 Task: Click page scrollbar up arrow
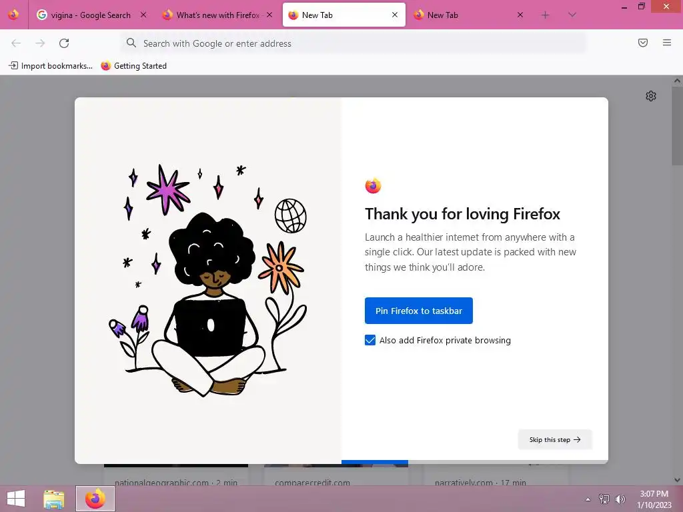coord(677,81)
